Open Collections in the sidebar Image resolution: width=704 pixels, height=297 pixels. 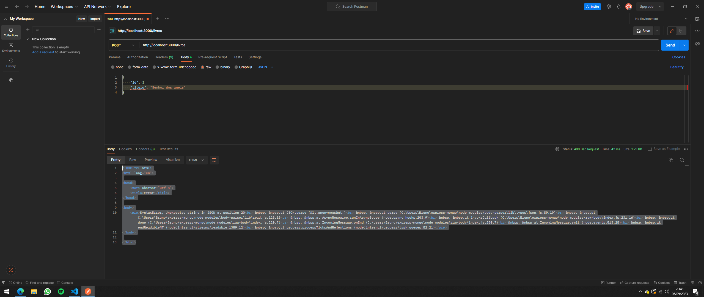click(11, 32)
